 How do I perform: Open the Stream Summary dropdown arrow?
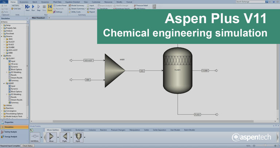[86, 9]
